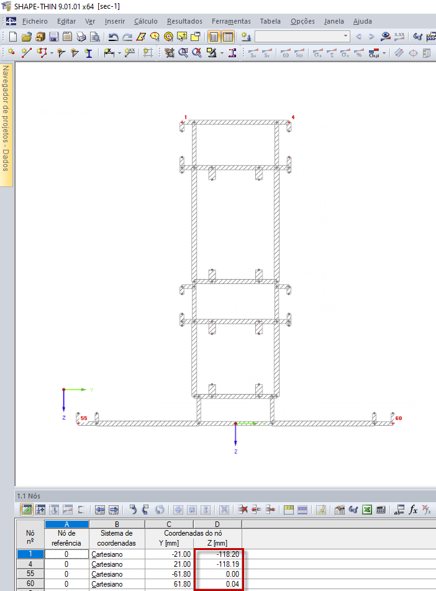The height and width of the screenshot is (591, 436).
Task: Toggle the eye visibility icon in toolbar
Action: 385,37
